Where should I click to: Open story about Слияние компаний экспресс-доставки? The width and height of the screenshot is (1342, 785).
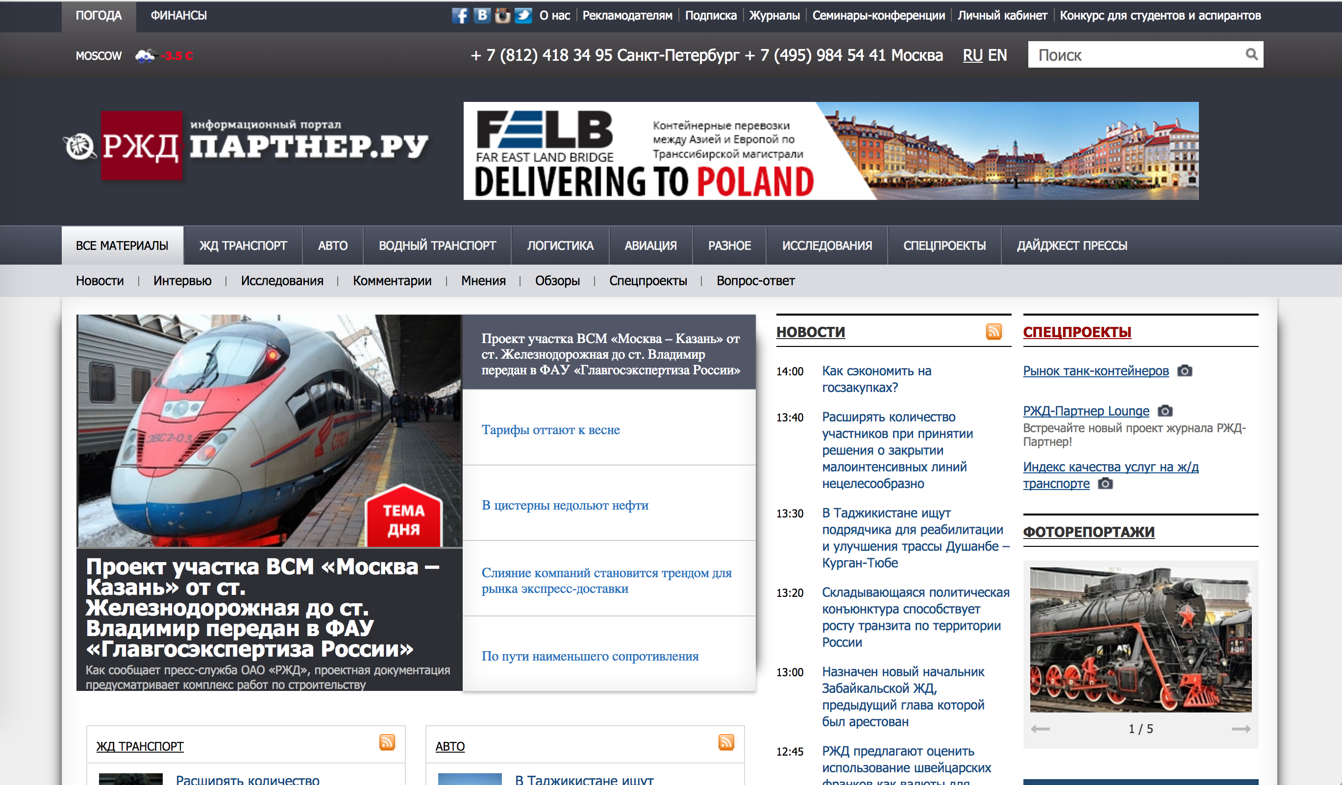(607, 581)
